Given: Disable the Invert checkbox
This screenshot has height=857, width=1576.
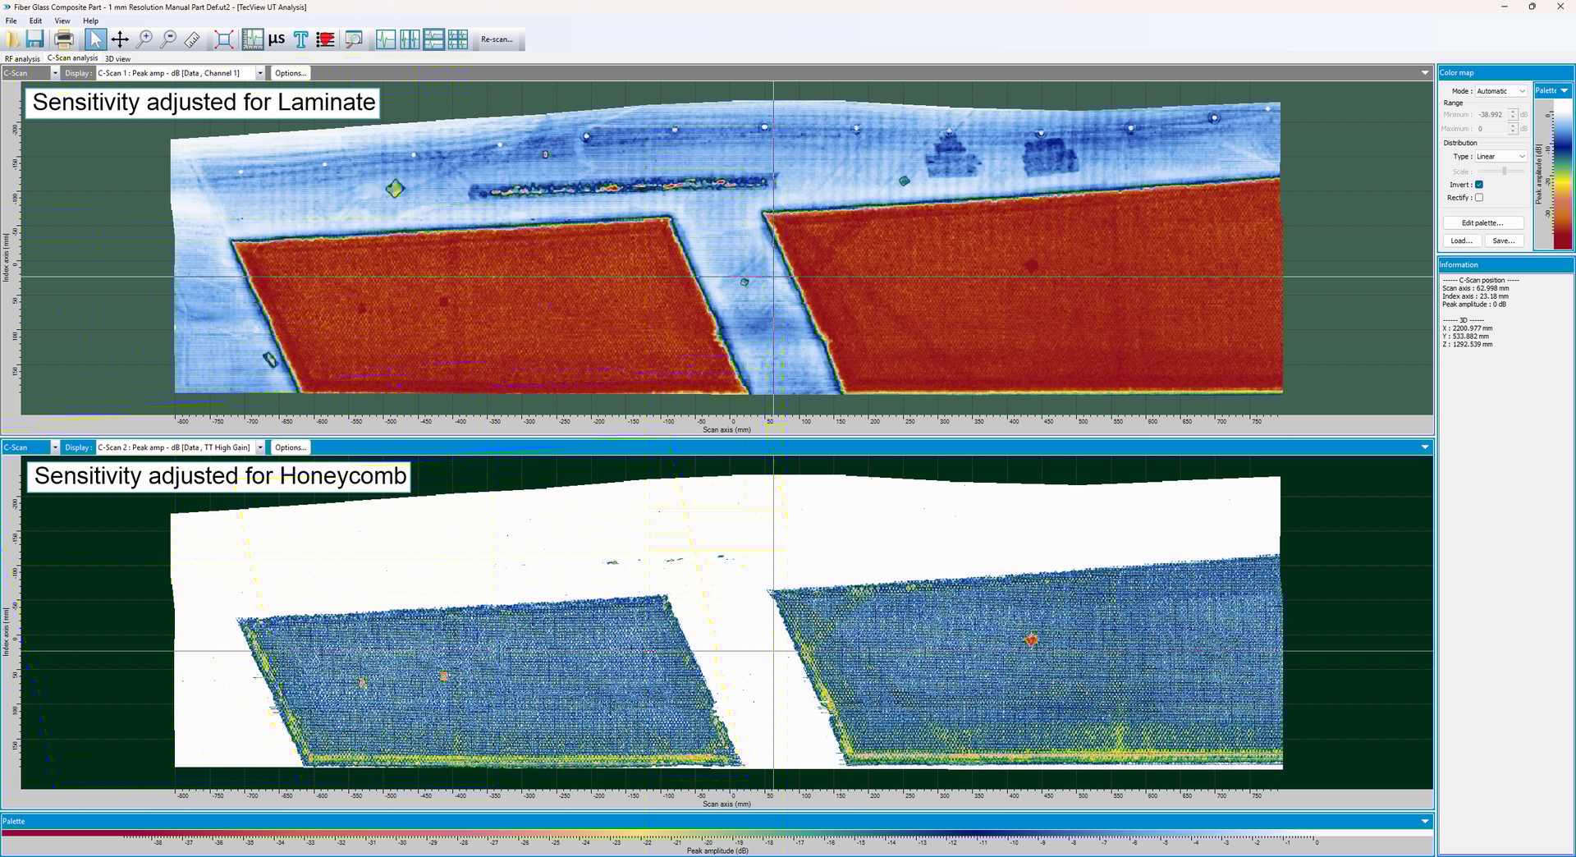Looking at the screenshot, I should click(1480, 185).
